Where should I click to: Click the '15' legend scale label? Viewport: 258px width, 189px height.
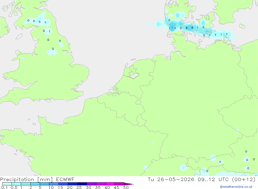(x=60, y=187)
